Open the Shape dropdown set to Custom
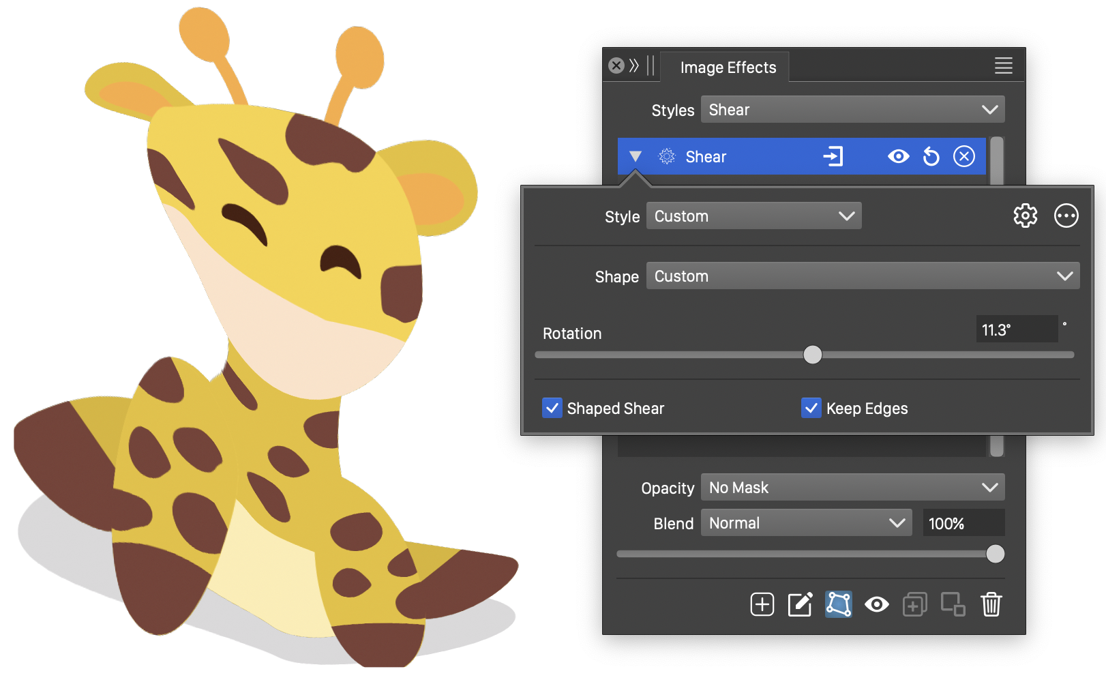The width and height of the screenshot is (1106, 682). (863, 276)
